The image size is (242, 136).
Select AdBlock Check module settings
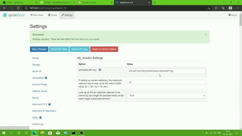click(x=40, y=91)
